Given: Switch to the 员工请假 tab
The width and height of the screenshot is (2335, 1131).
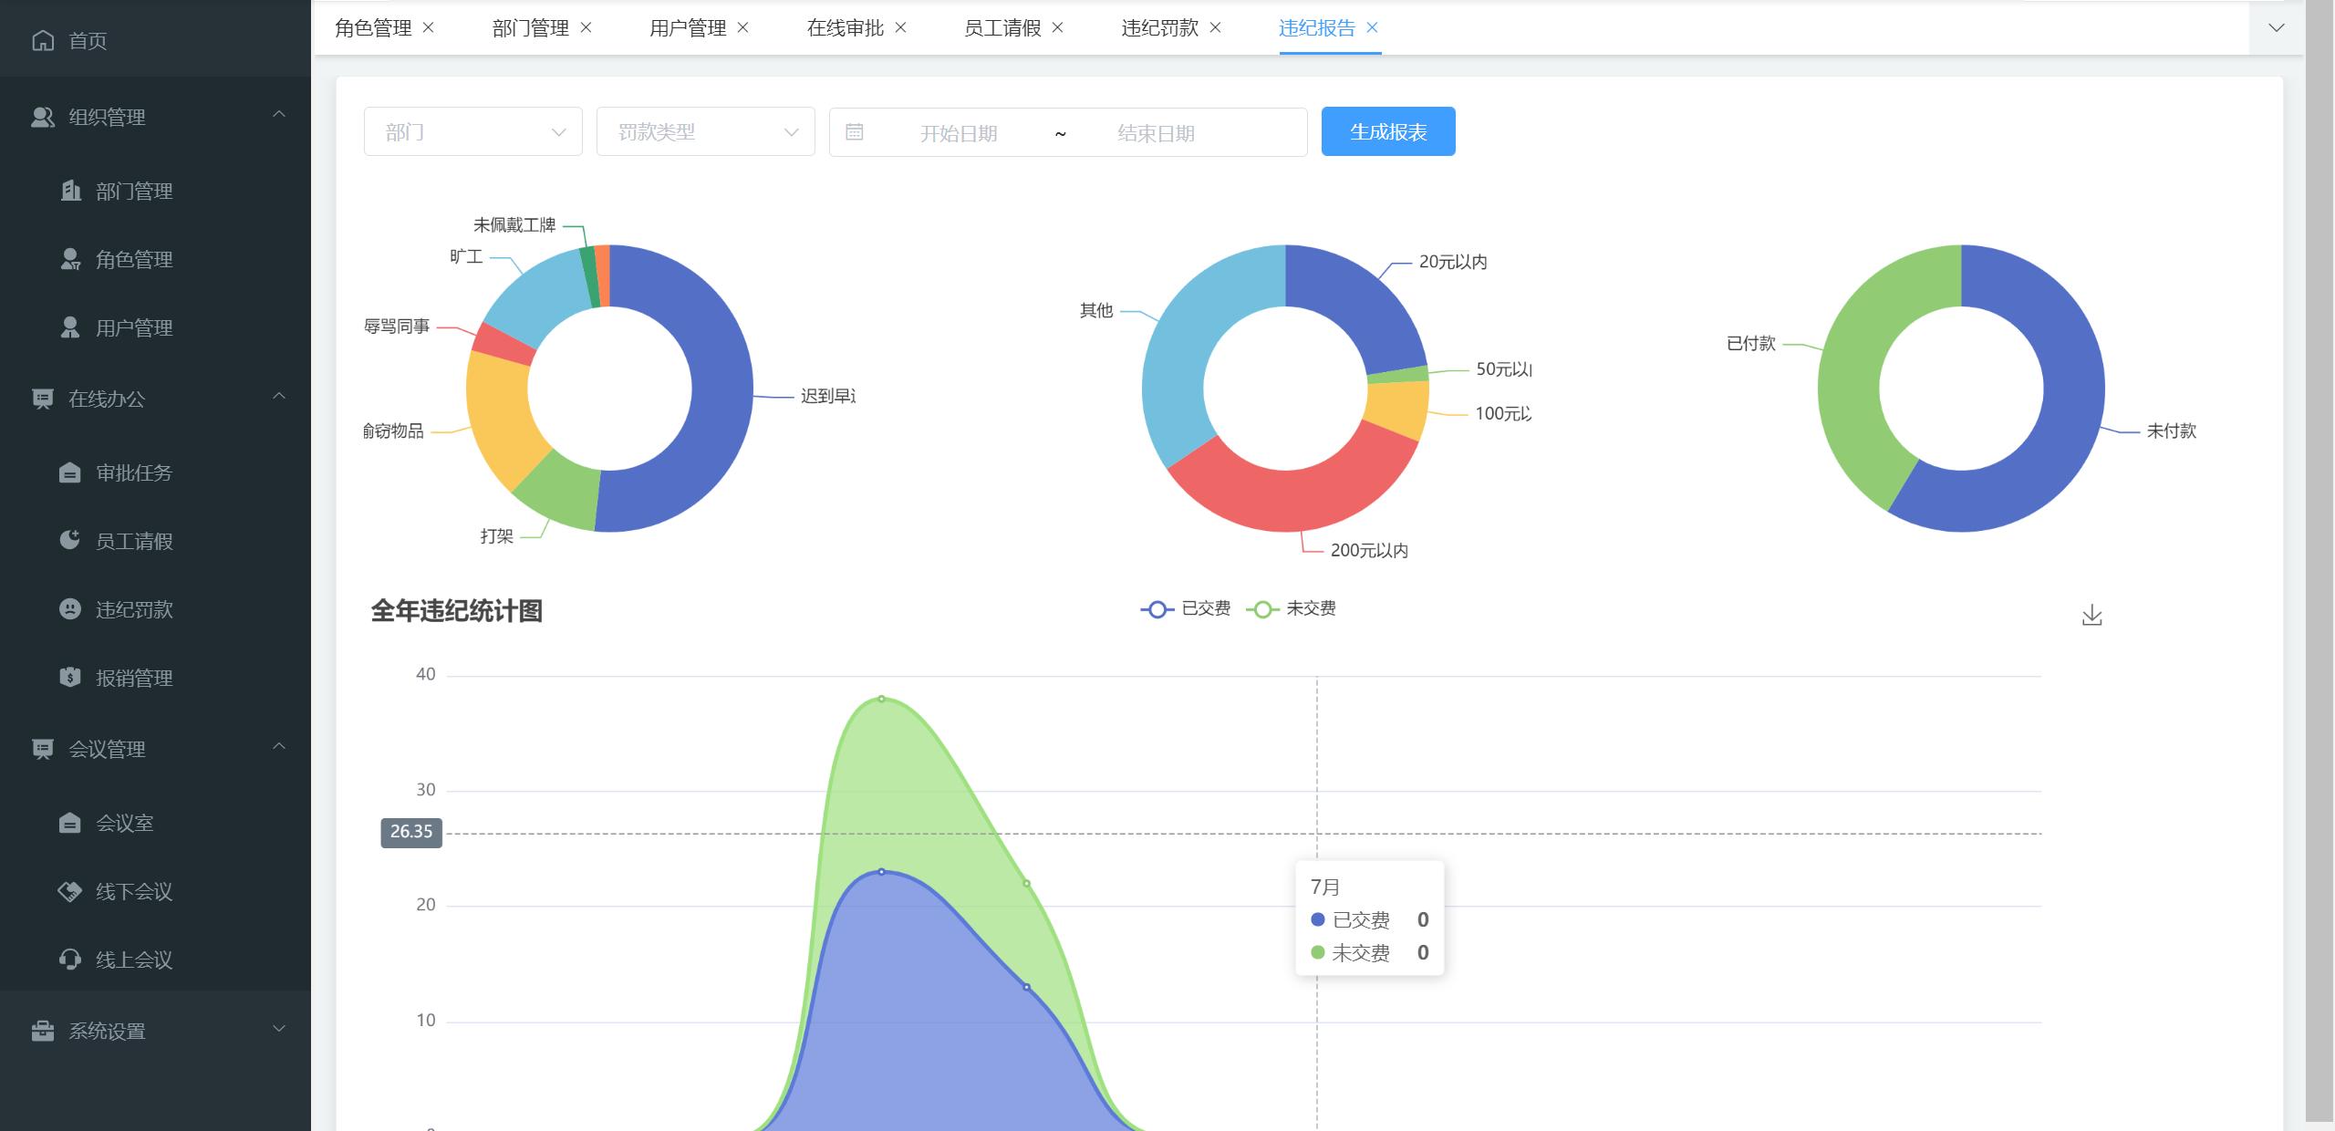Looking at the screenshot, I should pyautogui.click(x=1002, y=28).
